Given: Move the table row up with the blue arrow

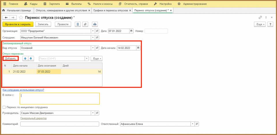Looking at the screenshot, I should coord(25,58).
